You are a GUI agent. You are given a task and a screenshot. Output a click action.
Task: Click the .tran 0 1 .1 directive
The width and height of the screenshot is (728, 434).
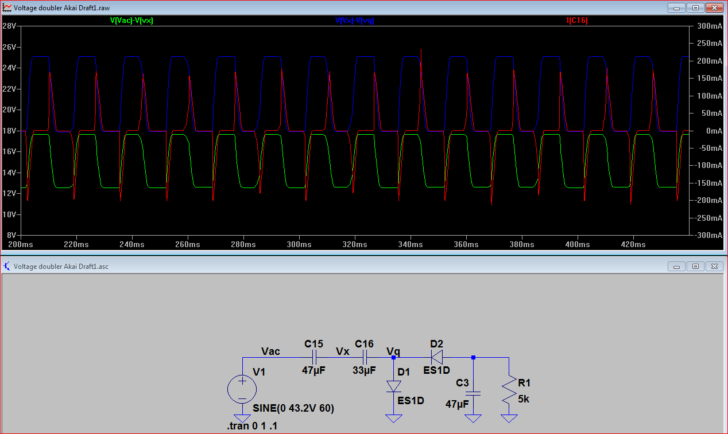251,427
